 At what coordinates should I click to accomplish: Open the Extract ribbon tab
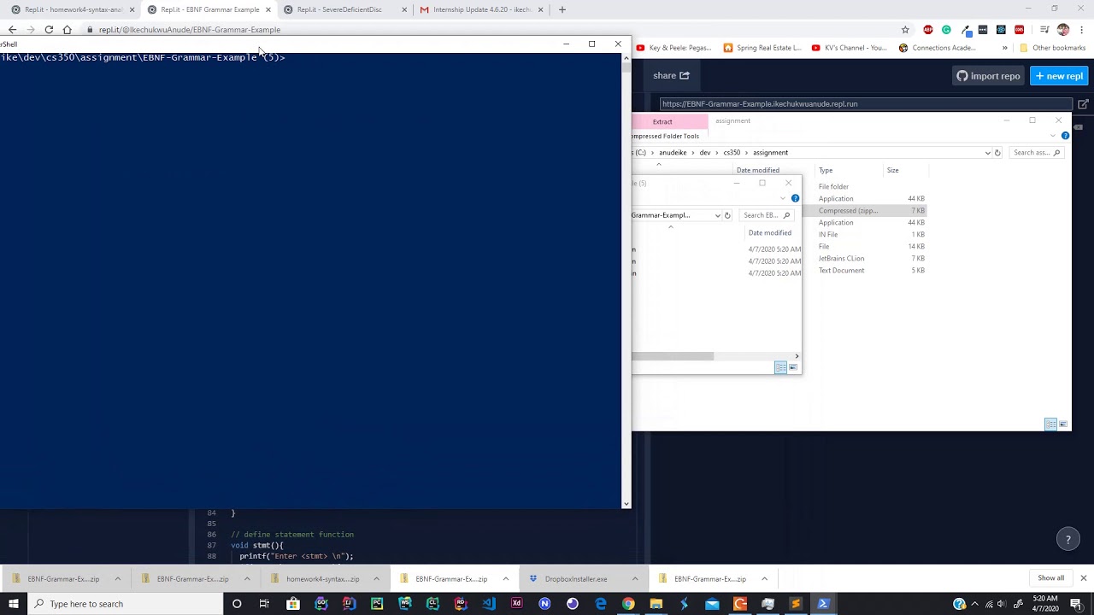point(662,122)
